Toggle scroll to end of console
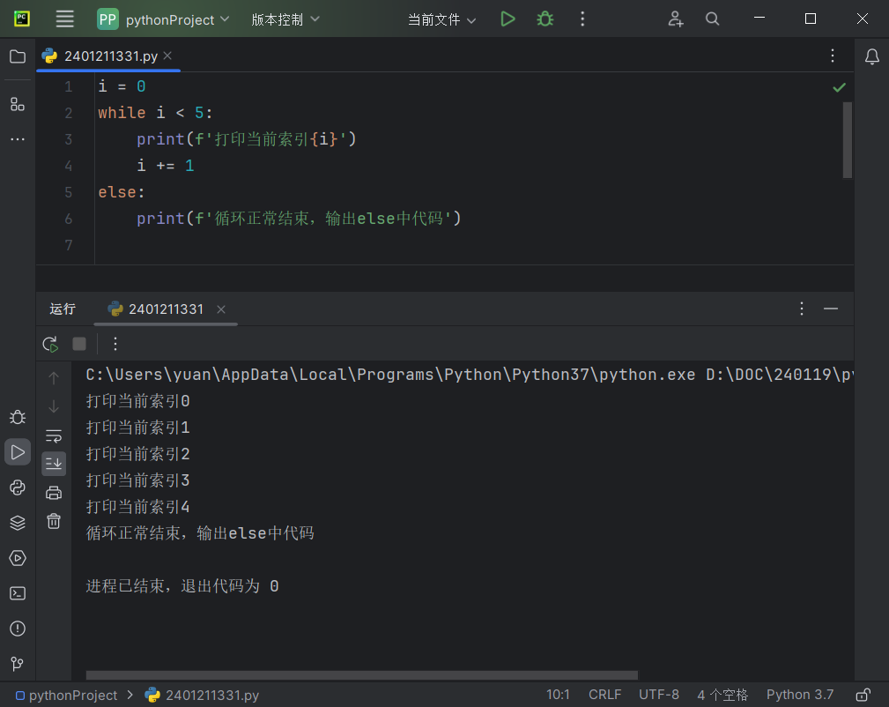Screen dimensions: 889x707 point(54,464)
